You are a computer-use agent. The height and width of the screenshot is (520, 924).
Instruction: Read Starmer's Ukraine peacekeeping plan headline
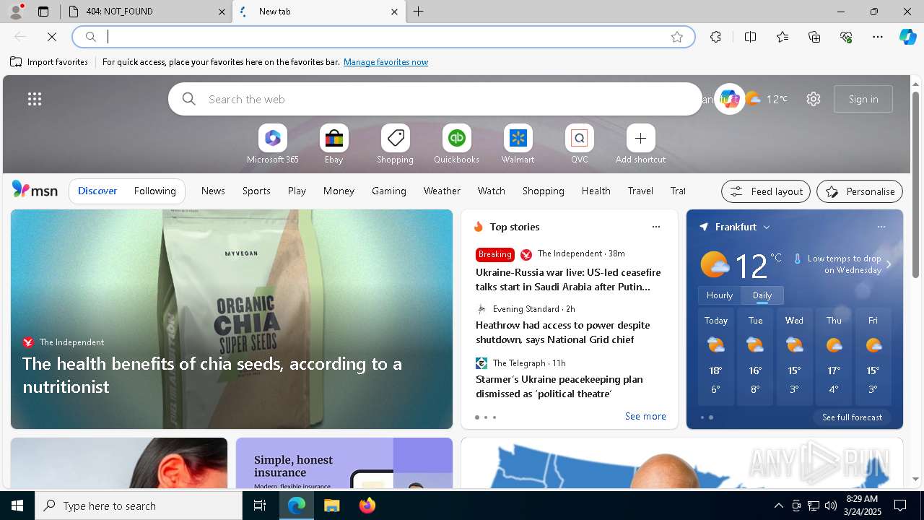click(559, 386)
